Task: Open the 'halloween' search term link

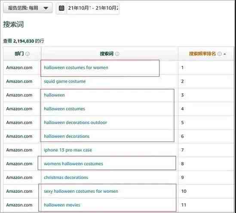Action: (54, 95)
